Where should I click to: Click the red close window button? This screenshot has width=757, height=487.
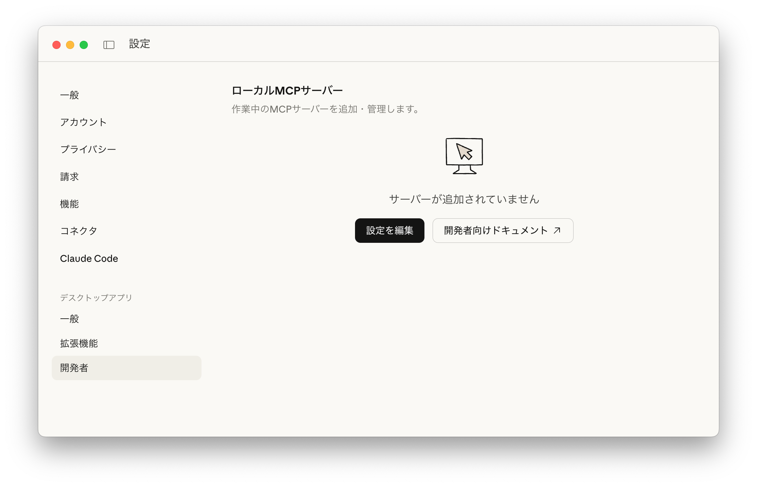57,45
